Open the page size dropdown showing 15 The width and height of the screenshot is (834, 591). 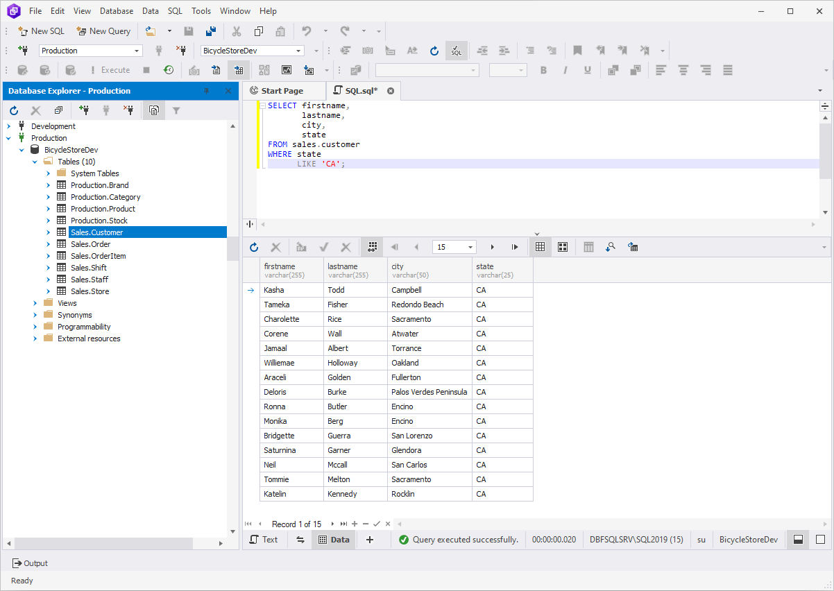click(469, 247)
